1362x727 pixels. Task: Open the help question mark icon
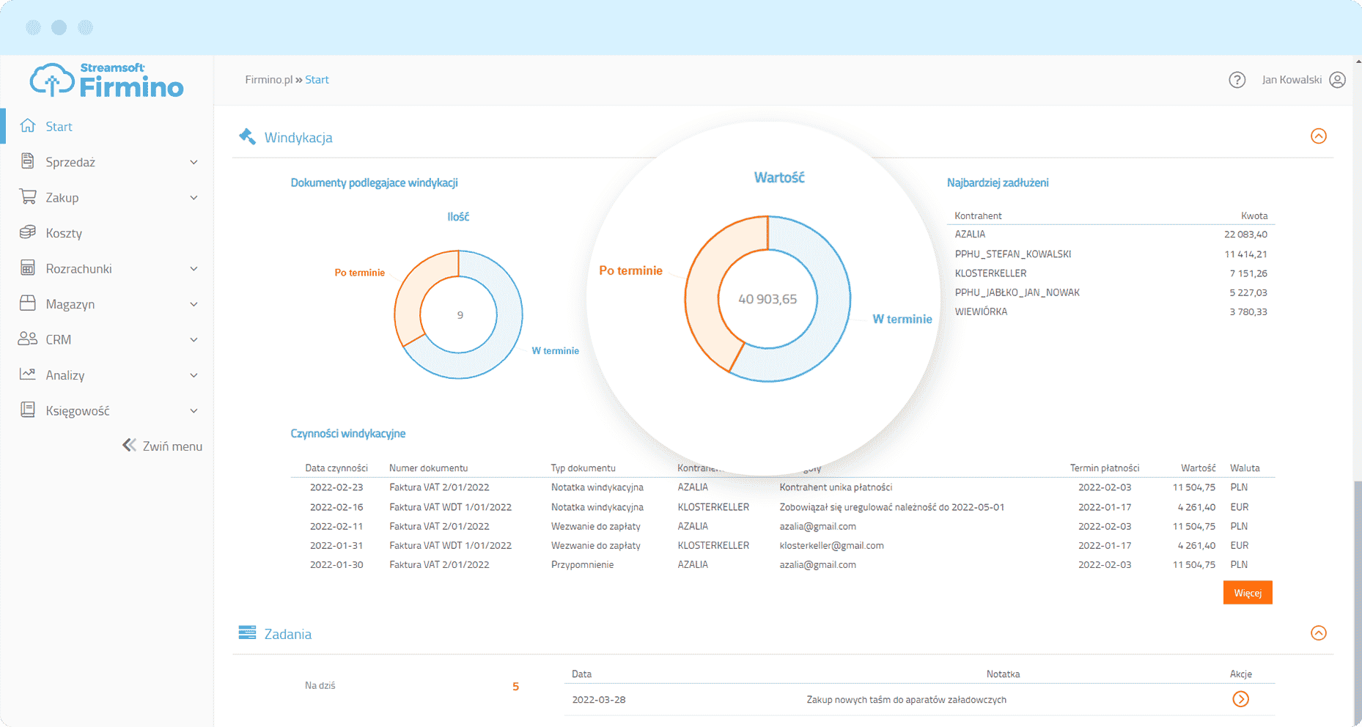click(1237, 80)
